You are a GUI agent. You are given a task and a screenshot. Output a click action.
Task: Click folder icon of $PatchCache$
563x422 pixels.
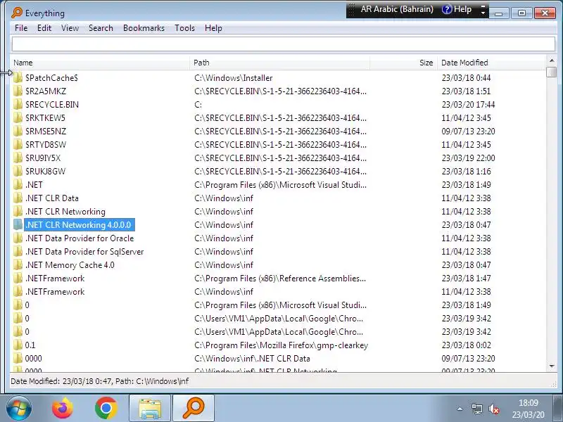pos(18,78)
